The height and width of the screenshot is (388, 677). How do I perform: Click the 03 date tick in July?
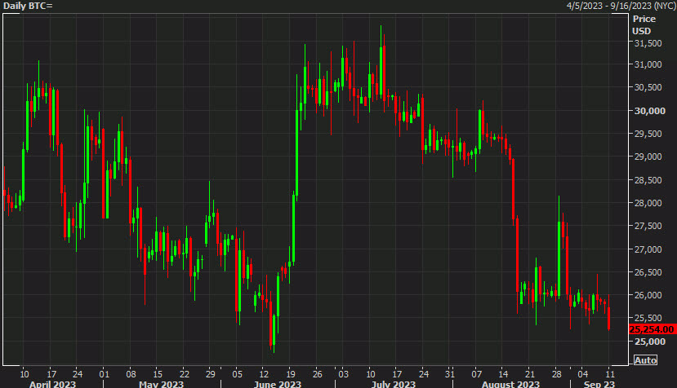[343, 374]
